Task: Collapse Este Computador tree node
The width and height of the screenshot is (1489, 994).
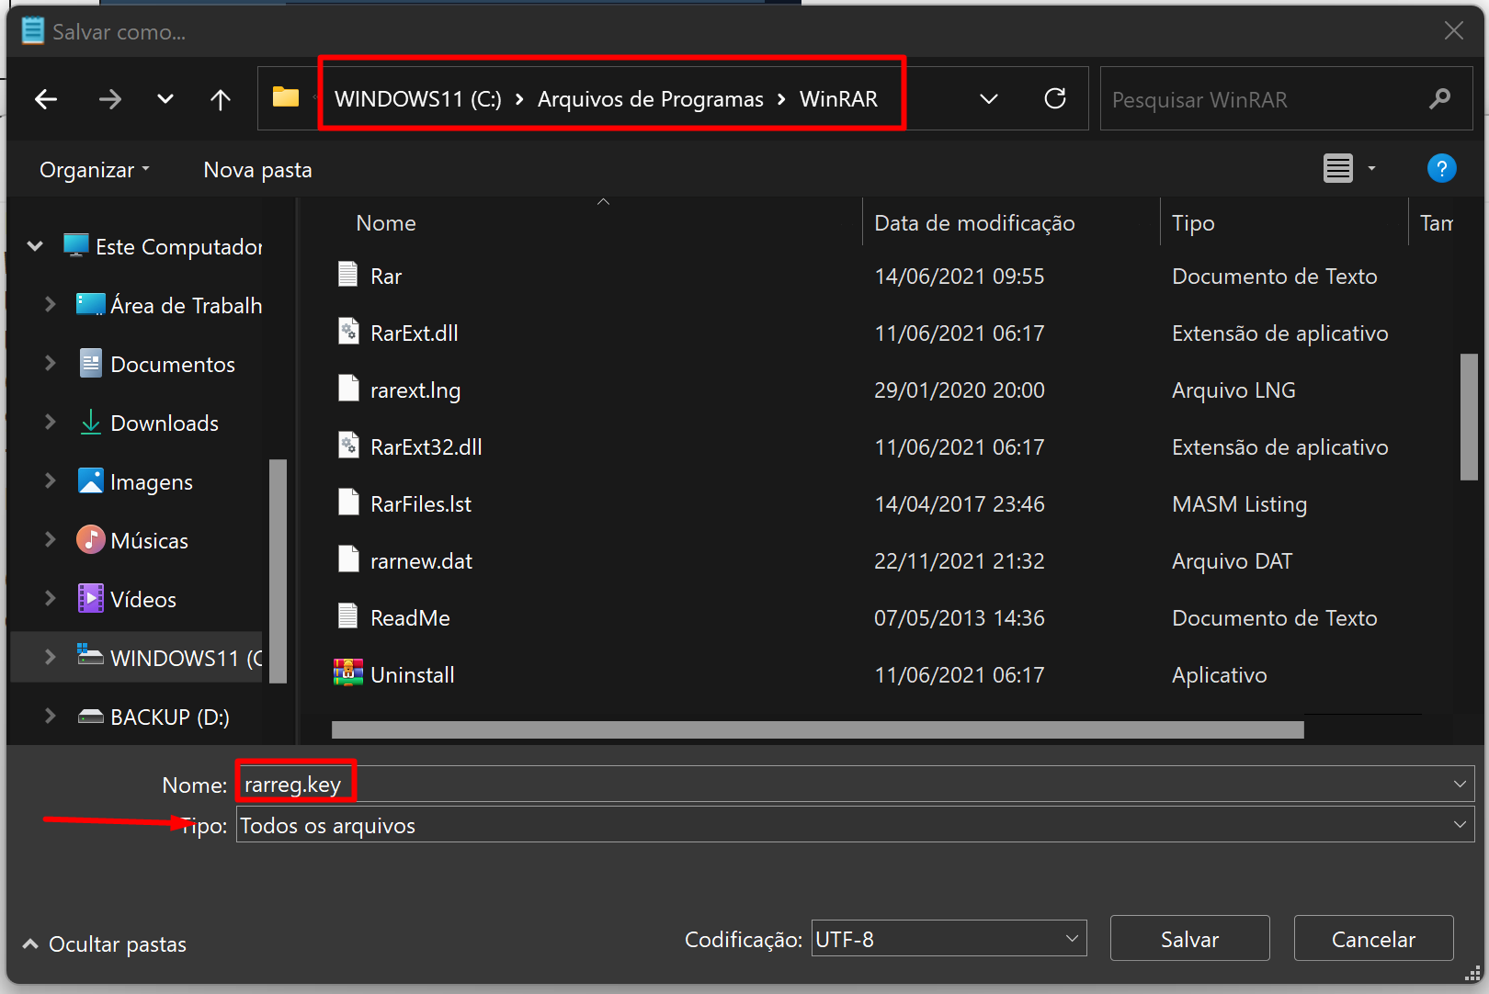Action: tap(36, 246)
